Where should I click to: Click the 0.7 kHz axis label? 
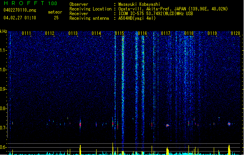pyautogui.click(x=3, y=128)
